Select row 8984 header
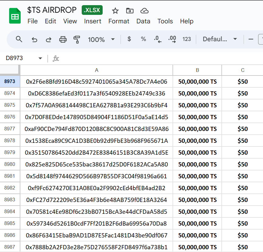Image resolution: width=263 pixels, height=252 pixels. (10, 212)
